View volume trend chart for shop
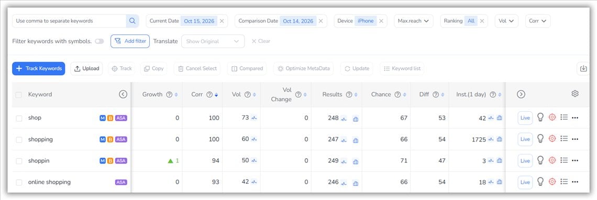597x200 pixels. click(x=254, y=118)
